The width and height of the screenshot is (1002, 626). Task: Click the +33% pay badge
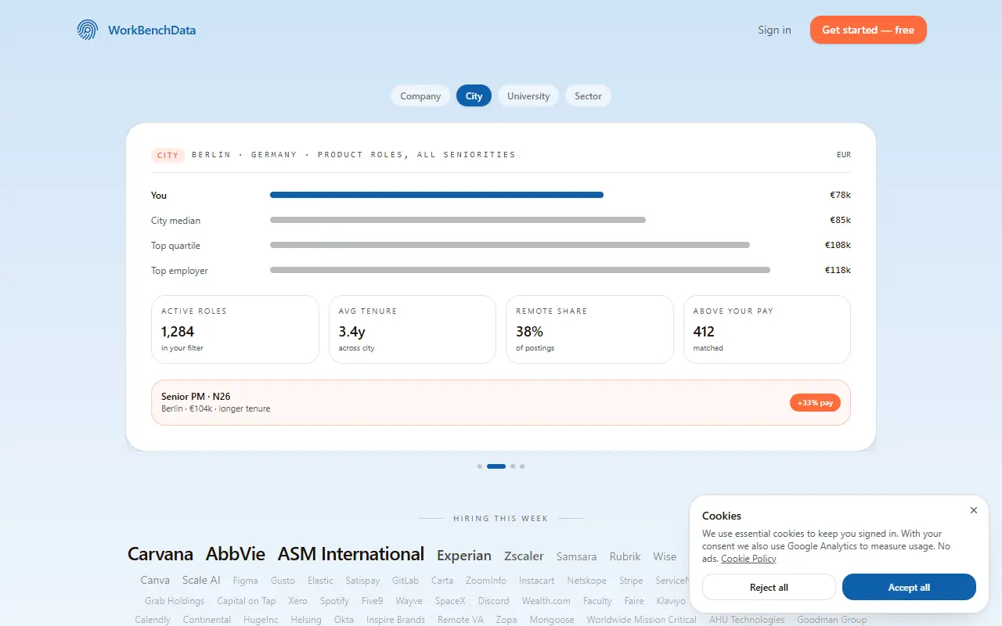[x=815, y=402]
